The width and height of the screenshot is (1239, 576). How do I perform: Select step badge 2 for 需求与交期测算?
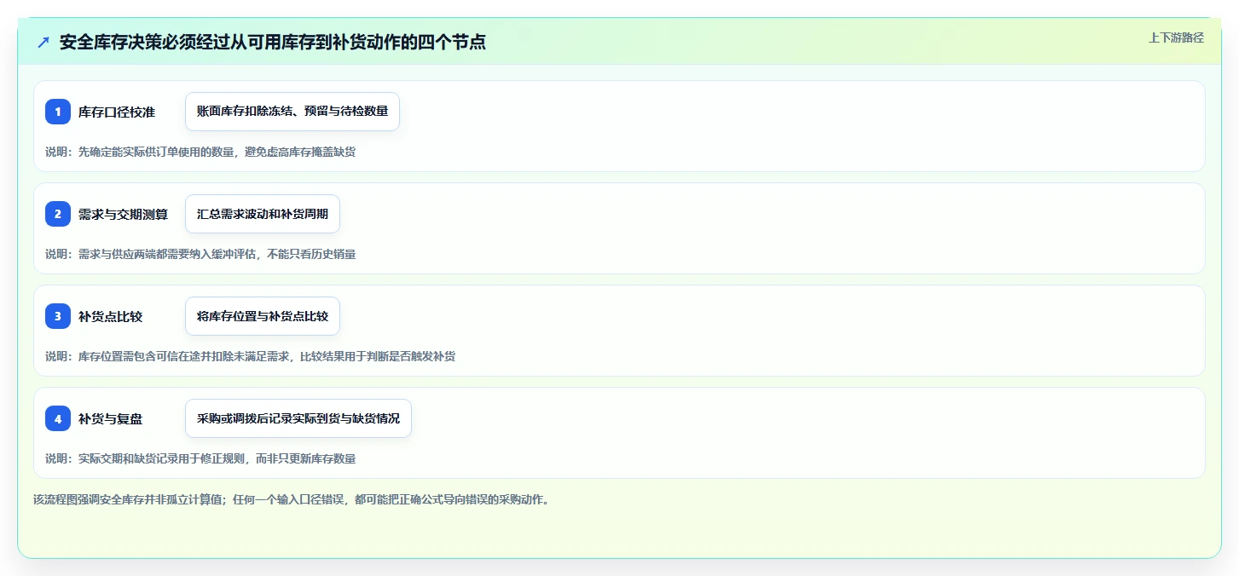tap(58, 214)
